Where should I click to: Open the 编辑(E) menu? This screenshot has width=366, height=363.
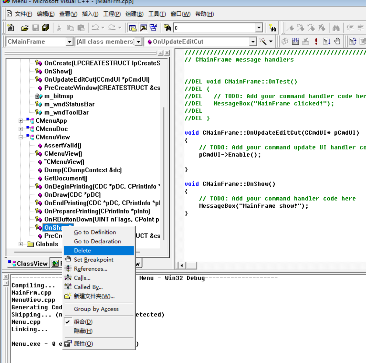click(46, 14)
